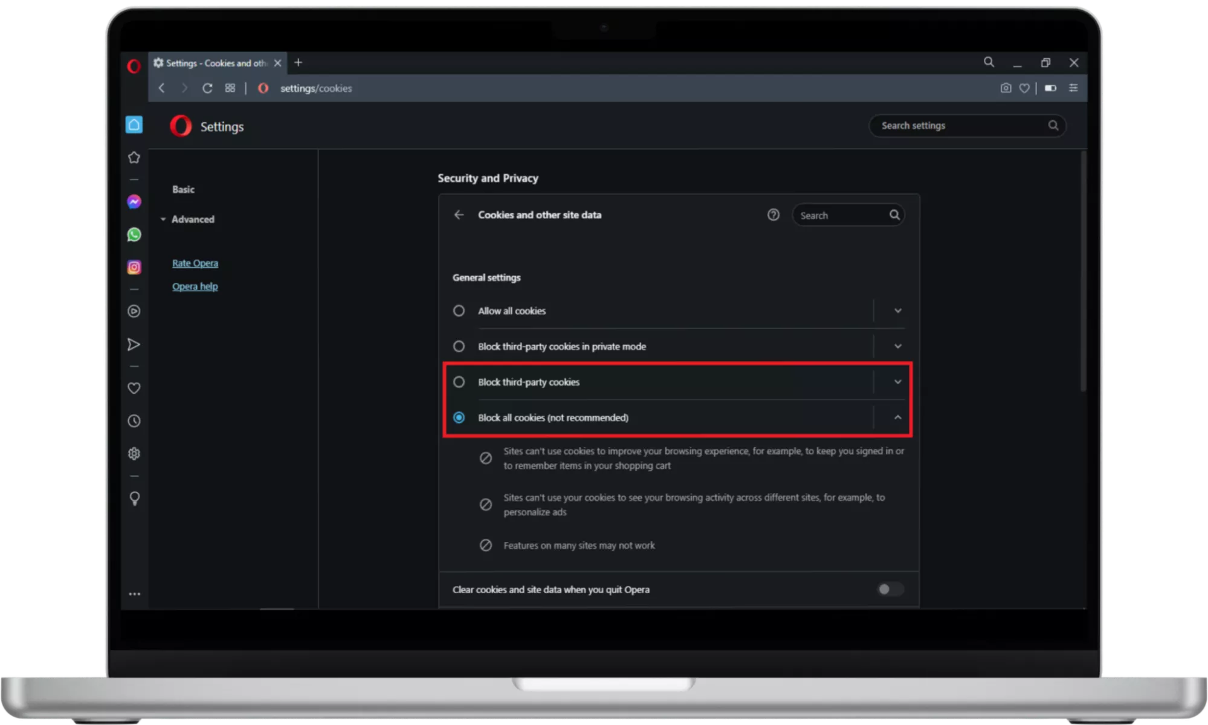1208x725 pixels.
Task: Click the snapshot camera icon
Action: pos(1006,88)
